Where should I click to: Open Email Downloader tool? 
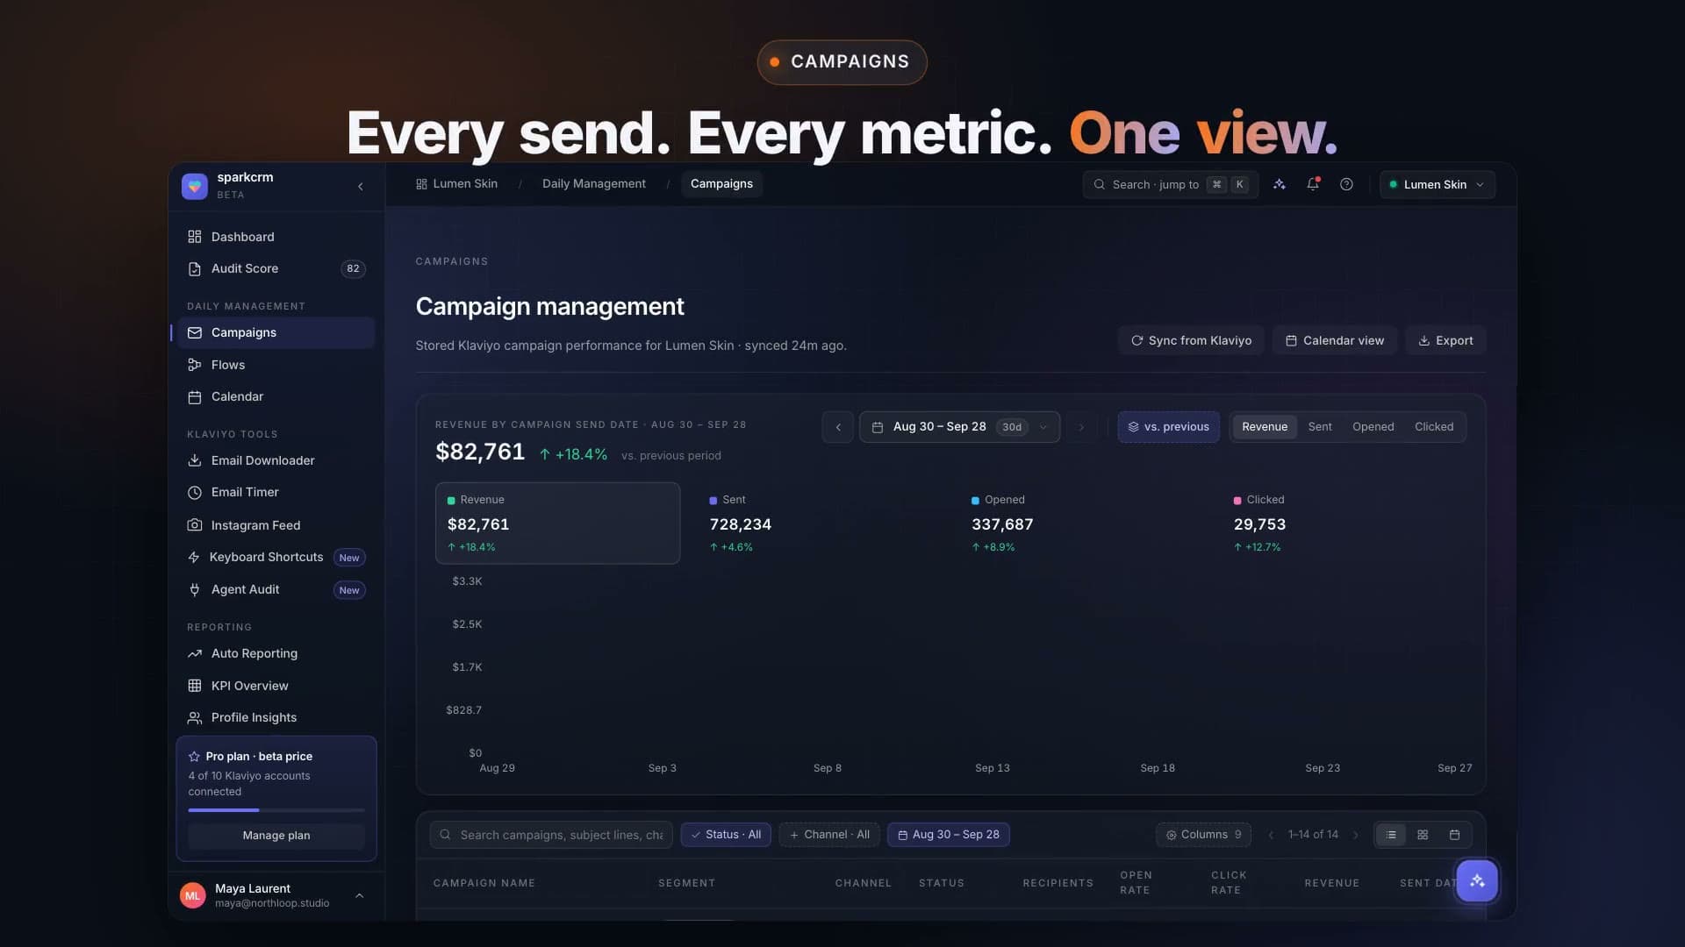click(x=276, y=460)
